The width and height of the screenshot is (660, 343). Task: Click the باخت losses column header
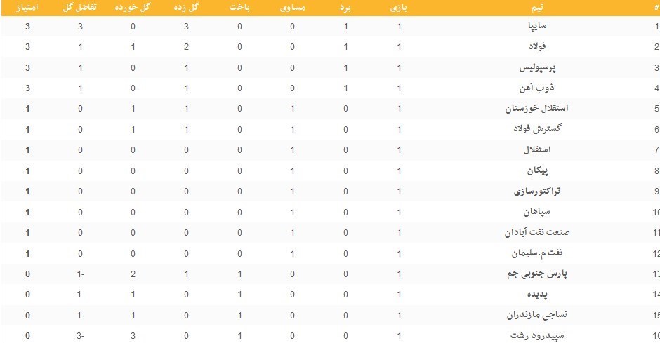point(239,8)
